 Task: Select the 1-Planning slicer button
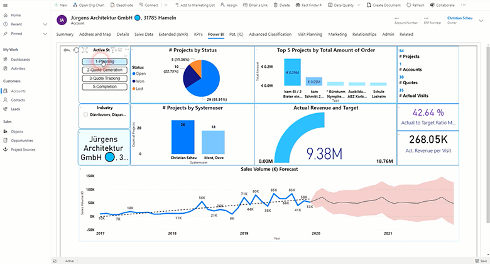click(x=105, y=62)
